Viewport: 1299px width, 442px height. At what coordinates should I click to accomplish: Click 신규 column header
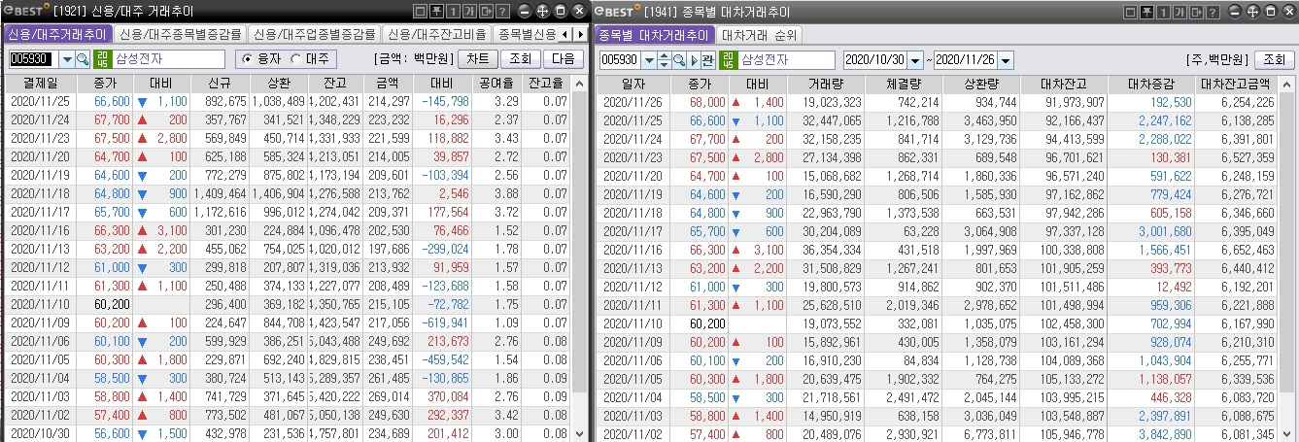pyautogui.click(x=219, y=84)
